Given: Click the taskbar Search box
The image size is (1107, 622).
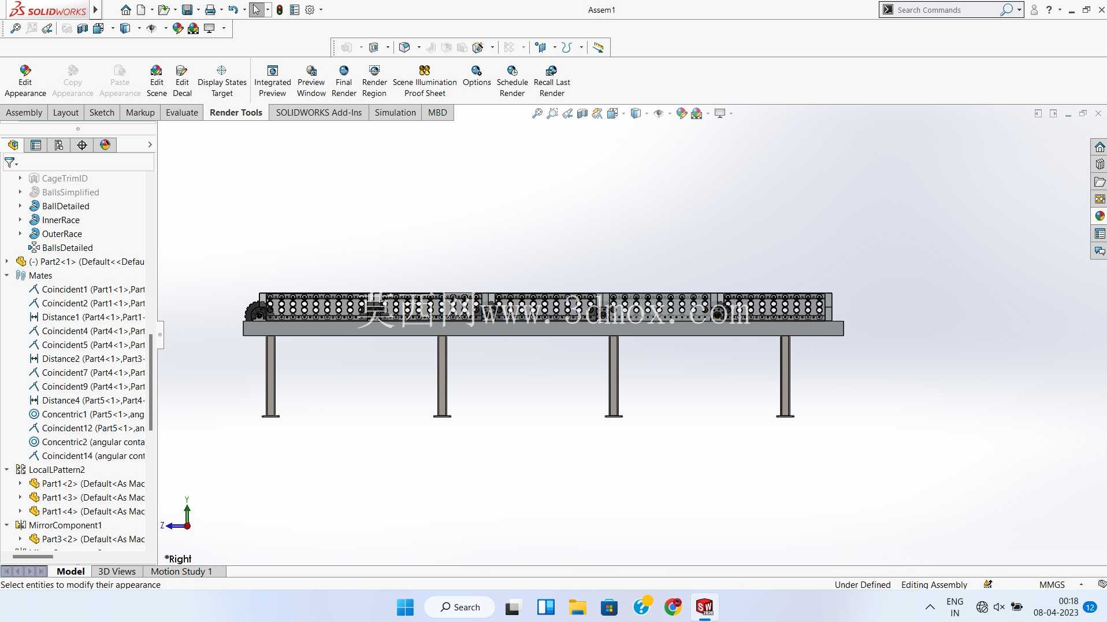Looking at the screenshot, I should (460, 607).
